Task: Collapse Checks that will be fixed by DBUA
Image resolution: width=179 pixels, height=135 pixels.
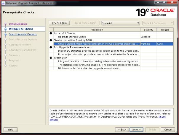Action: [51, 40]
